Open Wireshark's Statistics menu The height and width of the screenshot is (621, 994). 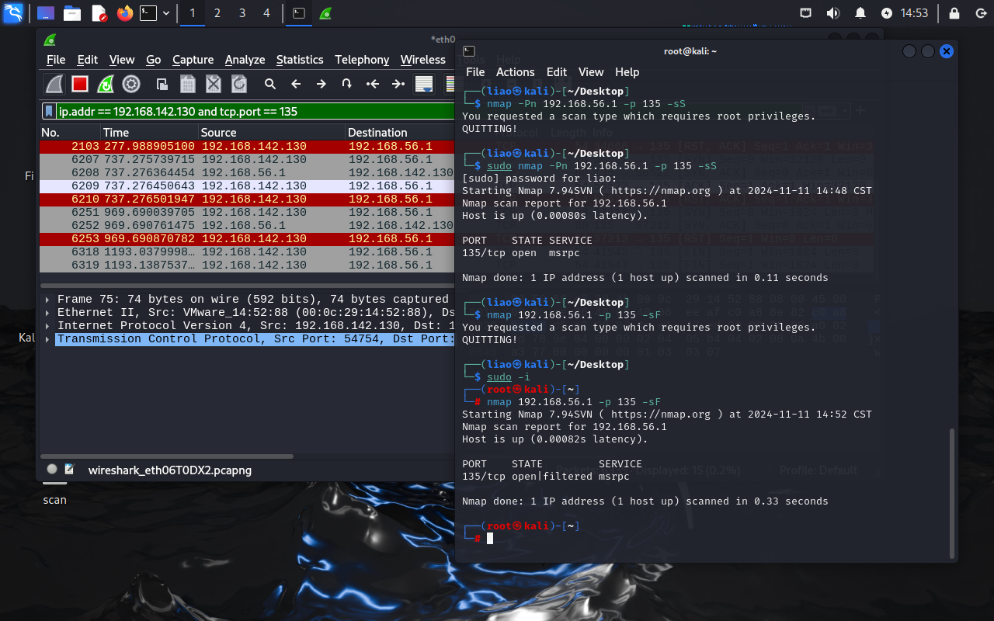pos(300,60)
